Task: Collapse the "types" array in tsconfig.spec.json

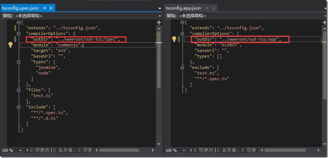Action: point(19,62)
